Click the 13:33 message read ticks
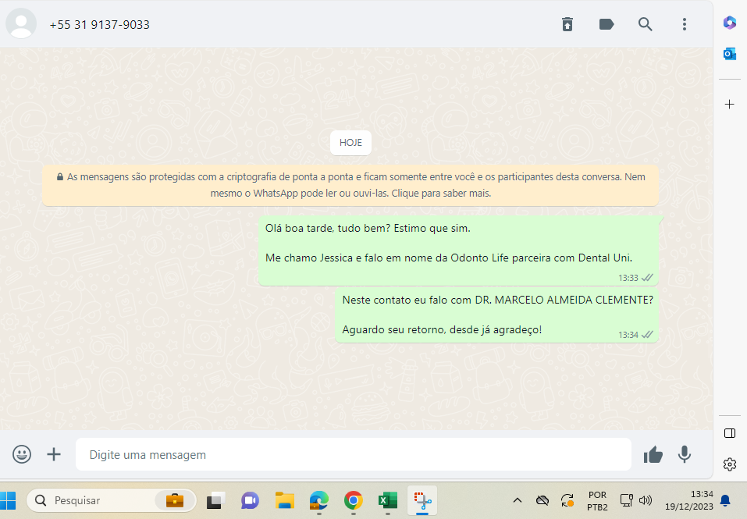Screen dimensions: 747x519 [647, 278]
